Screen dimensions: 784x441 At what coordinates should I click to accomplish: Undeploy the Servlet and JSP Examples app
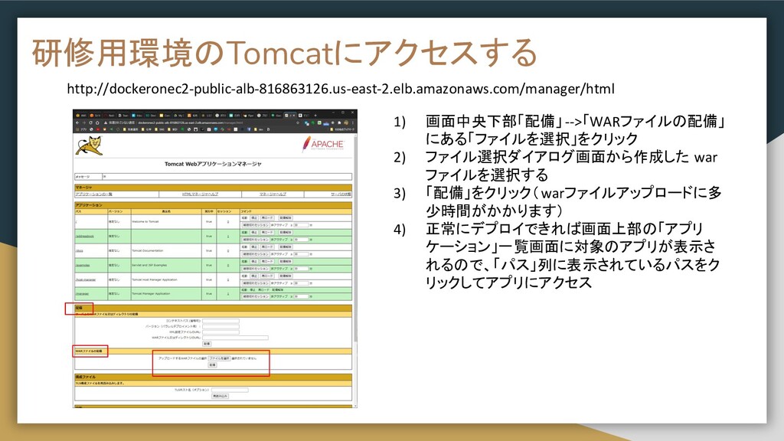(286, 262)
